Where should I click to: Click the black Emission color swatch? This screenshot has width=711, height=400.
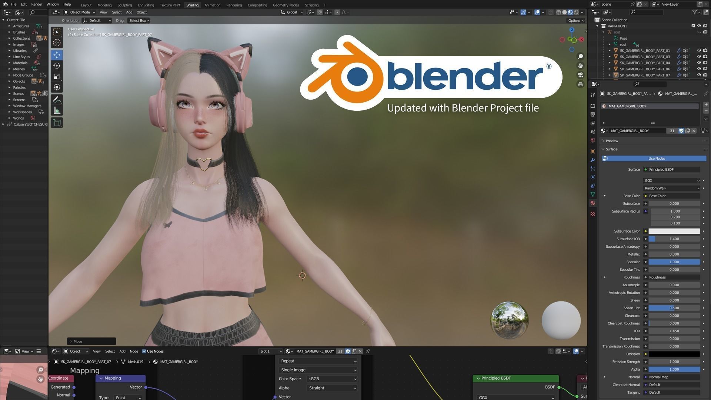click(674, 354)
